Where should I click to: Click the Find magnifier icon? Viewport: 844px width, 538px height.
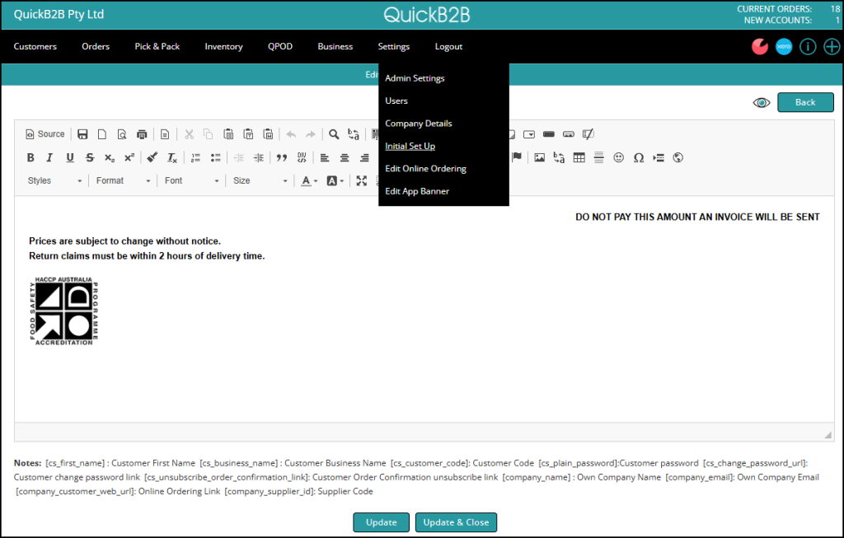334,134
